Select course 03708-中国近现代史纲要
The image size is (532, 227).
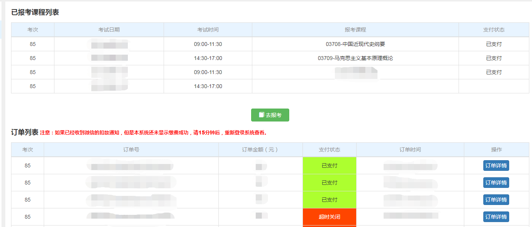click(x=355, y=44)
